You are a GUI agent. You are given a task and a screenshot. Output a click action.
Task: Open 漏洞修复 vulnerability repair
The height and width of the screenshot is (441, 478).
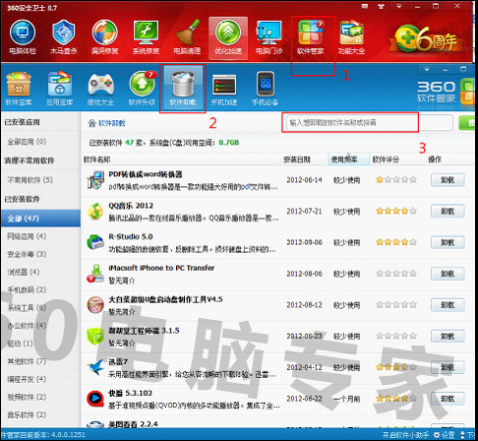click(104, 36)
